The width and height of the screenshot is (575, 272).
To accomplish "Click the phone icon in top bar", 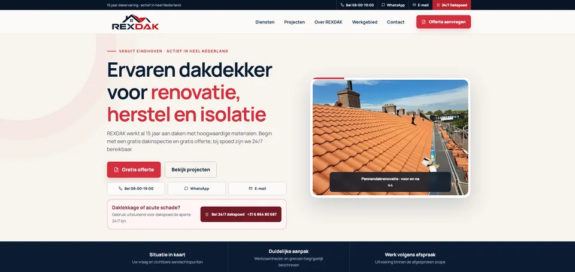I will tap(342, 5).
